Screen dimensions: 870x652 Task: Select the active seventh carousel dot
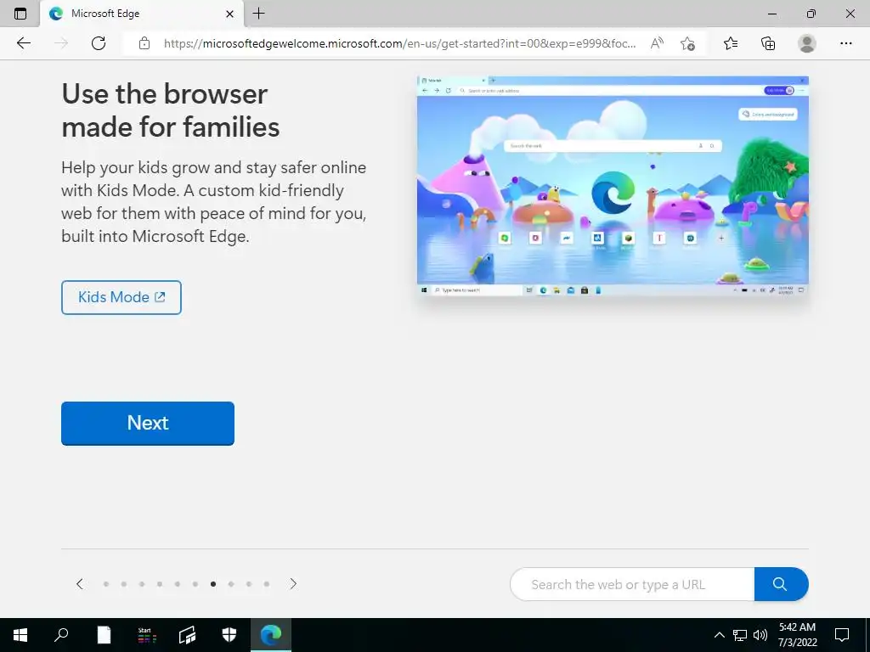pyautogui.click(x=213, y=584)
